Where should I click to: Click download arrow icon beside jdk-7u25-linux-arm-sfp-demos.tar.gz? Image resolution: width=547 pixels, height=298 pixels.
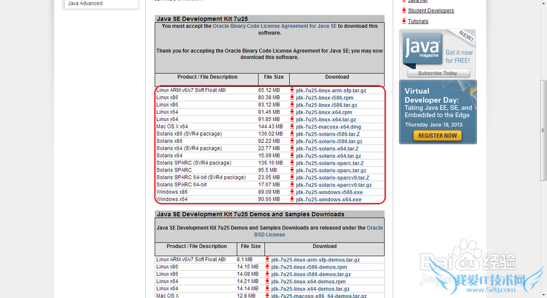click(x=267, y=259)
